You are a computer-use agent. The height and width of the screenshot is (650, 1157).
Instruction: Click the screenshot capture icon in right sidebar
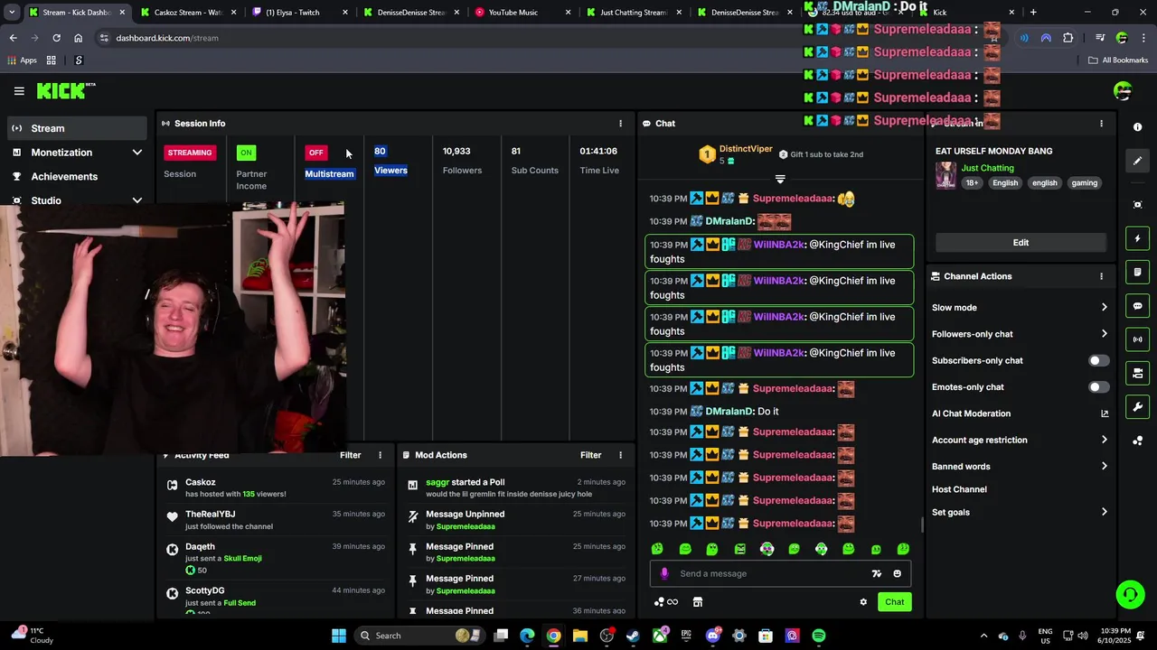(x=1137, y=205)
